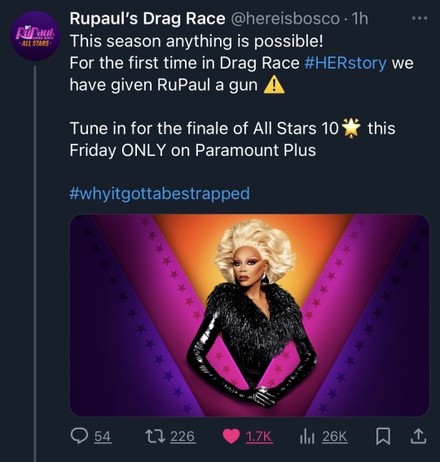The height and width of the screenshot is (462, 440).
Task: Tap the share upload icon
Action: tap(418, 436)
